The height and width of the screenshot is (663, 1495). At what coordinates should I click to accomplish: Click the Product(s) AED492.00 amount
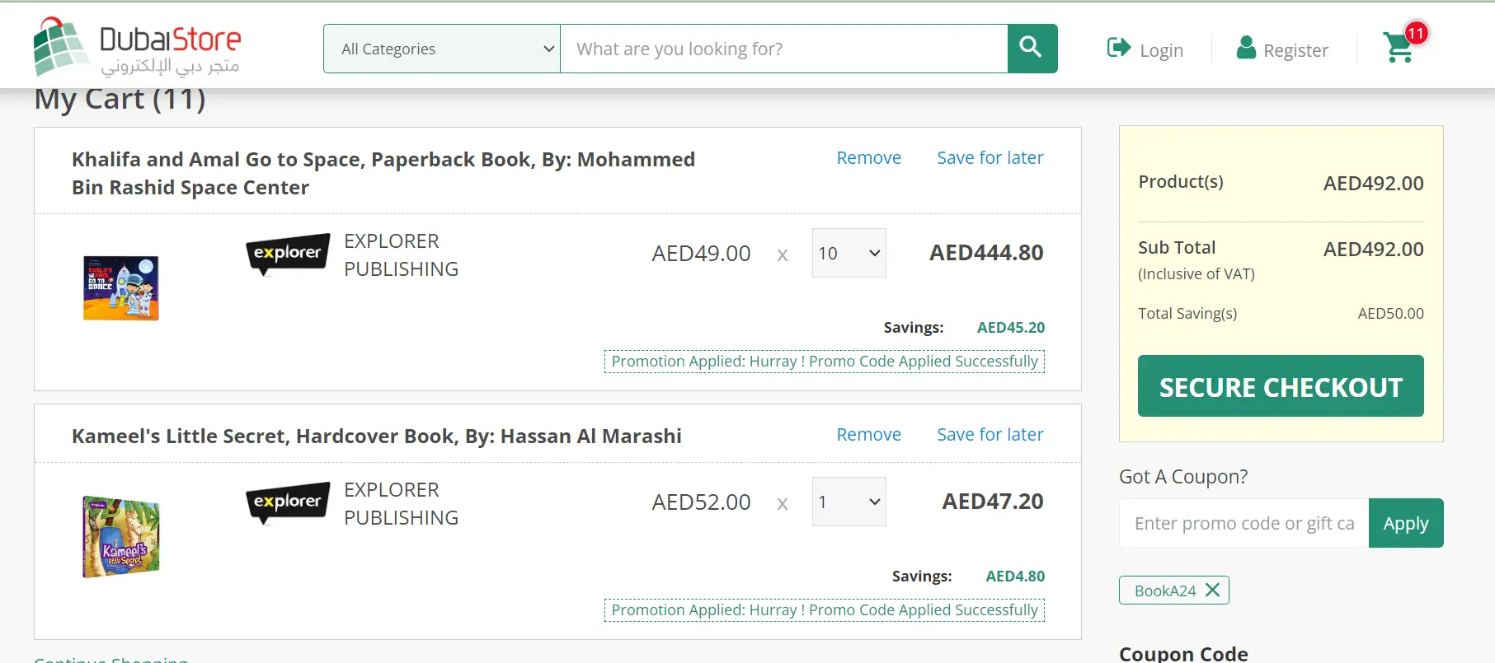[1374, 184]
